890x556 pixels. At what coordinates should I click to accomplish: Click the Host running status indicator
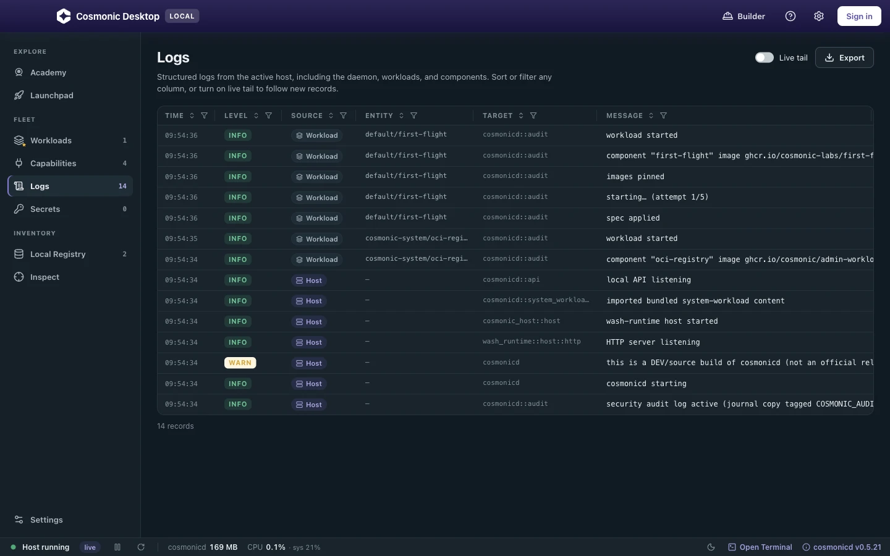pos(40,547)
